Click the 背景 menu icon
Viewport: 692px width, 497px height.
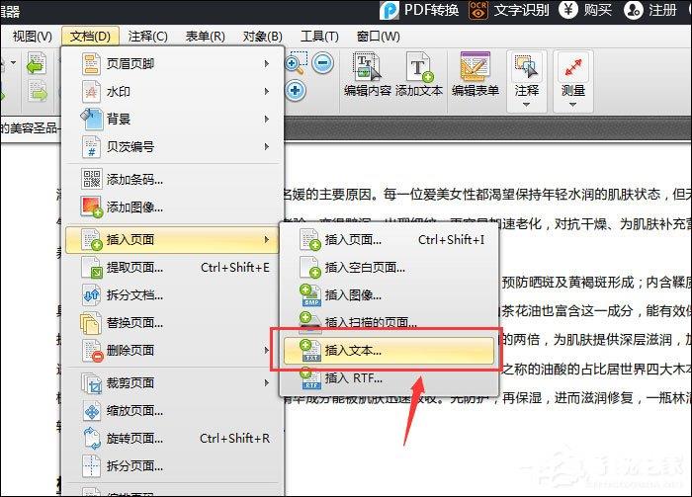91,120
